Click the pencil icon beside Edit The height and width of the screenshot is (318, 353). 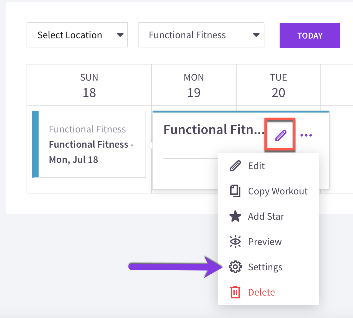pyautogui.click(x=235, y=166)
